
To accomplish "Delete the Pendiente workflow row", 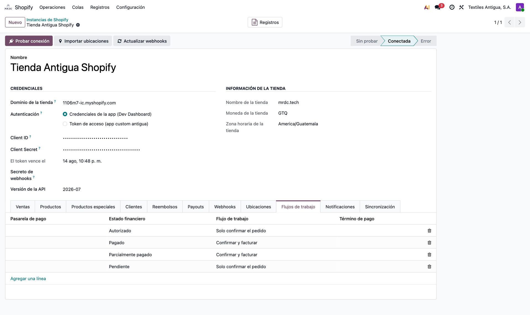I will pos(429,266).
